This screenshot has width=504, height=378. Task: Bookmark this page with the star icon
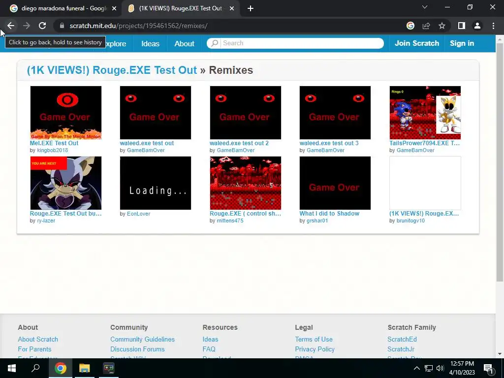tap(442, 26)
